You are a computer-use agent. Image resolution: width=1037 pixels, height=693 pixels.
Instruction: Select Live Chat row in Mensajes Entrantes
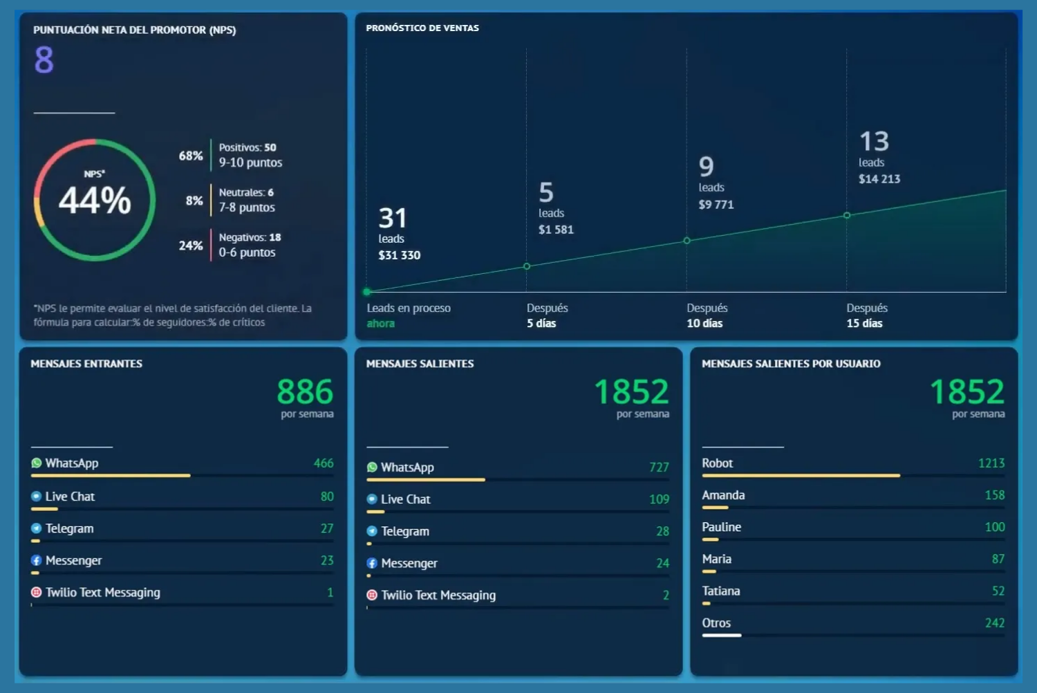[x=183, y=499]
